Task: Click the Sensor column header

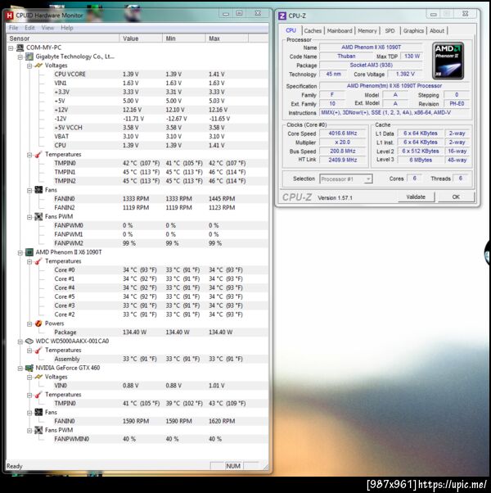Action: [x=63, y=38]
